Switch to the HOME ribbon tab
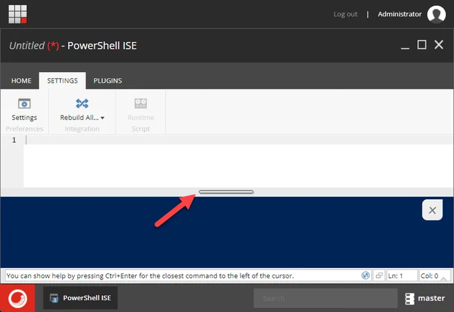This screenshot has height=312, width=454. point(21,81)
